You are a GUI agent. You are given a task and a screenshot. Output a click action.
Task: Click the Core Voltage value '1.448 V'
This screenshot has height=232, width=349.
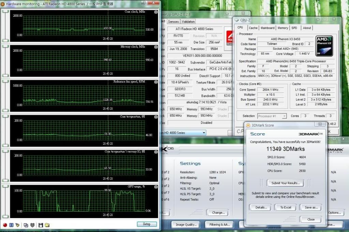(x=304, y=54)
